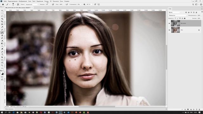Select the Eyedropper tool
The width and height of the screenshot is (203, 114).
coord(2,27)
